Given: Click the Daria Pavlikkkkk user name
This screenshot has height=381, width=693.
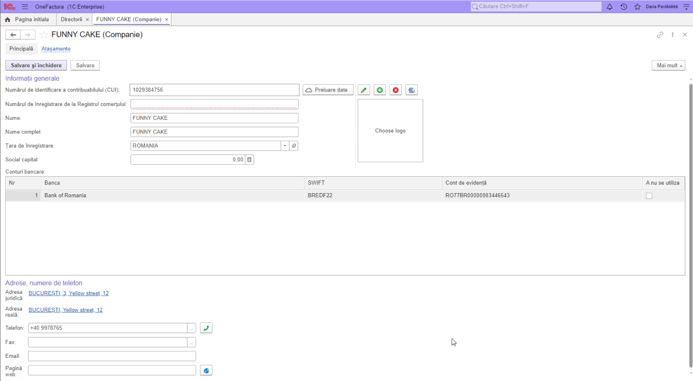Looking at the screenshot, I should click(662, 6).
